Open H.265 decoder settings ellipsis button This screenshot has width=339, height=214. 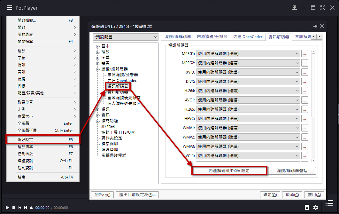(304, 109)
